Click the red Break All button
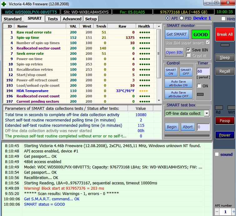 [225, 34]
